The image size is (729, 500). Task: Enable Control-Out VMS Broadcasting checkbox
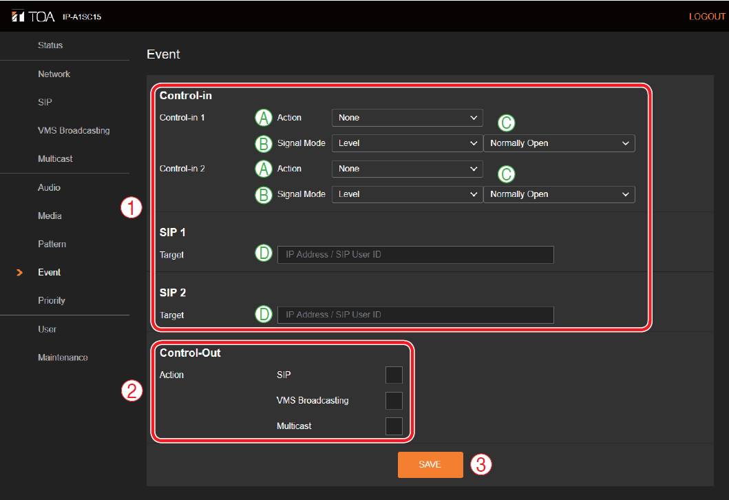394,400
